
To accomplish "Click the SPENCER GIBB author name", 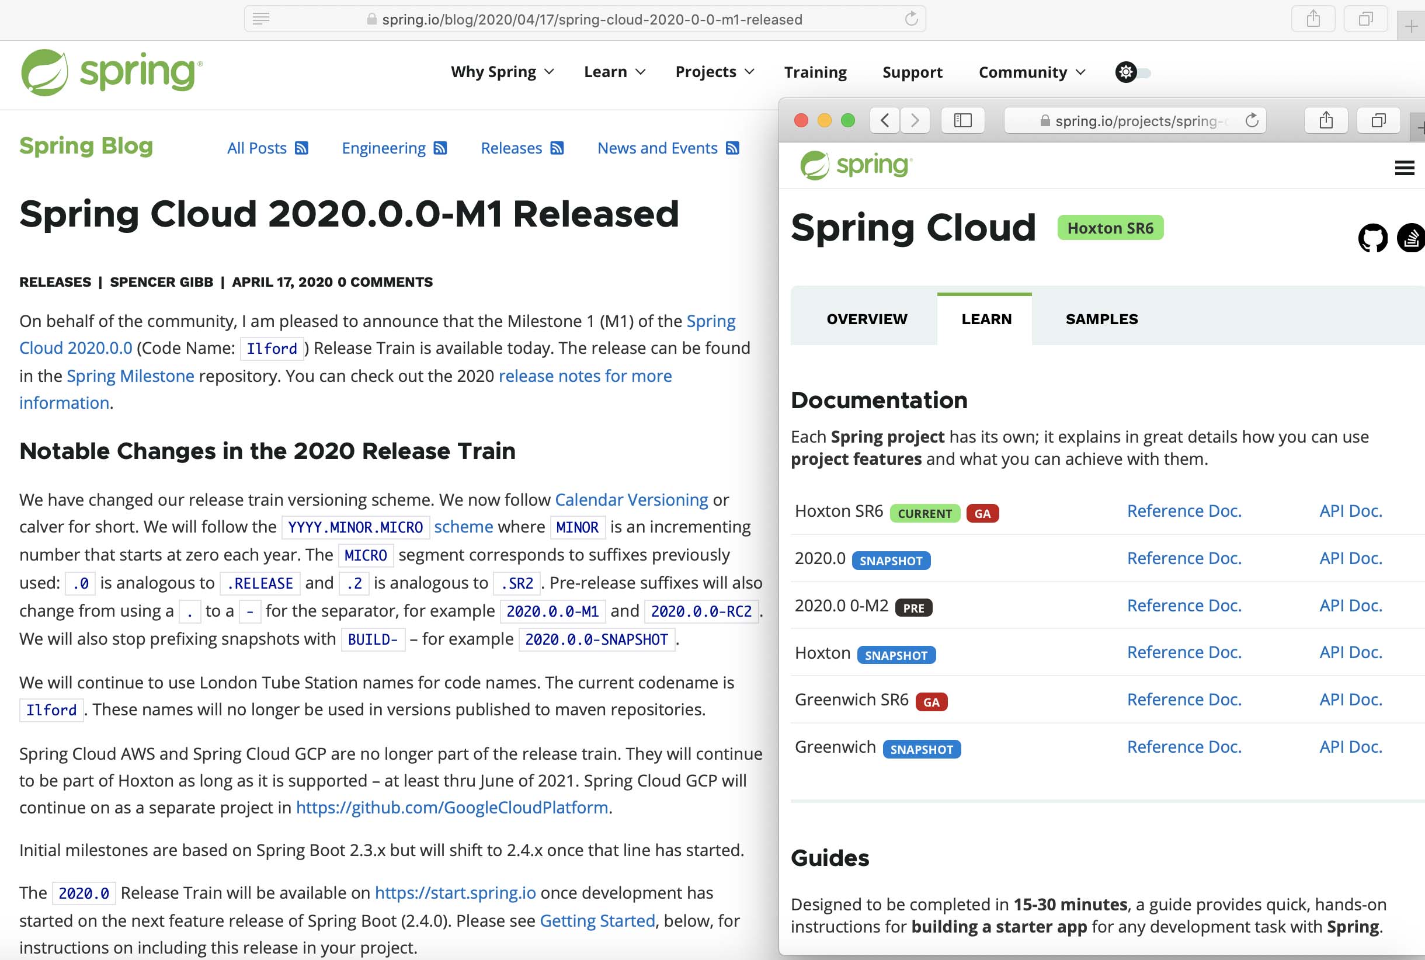I will (162, 281).
